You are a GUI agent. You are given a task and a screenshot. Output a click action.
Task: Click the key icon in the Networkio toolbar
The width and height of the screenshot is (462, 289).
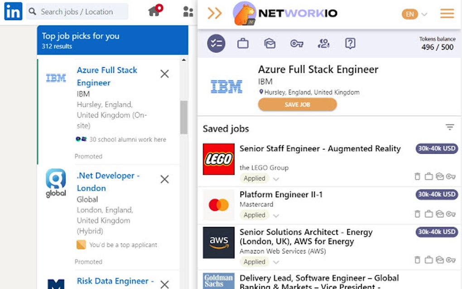pos(296,43)
